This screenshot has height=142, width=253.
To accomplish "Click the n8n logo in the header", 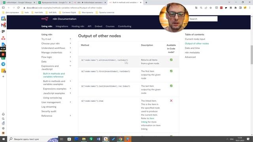I will point(45,19).
